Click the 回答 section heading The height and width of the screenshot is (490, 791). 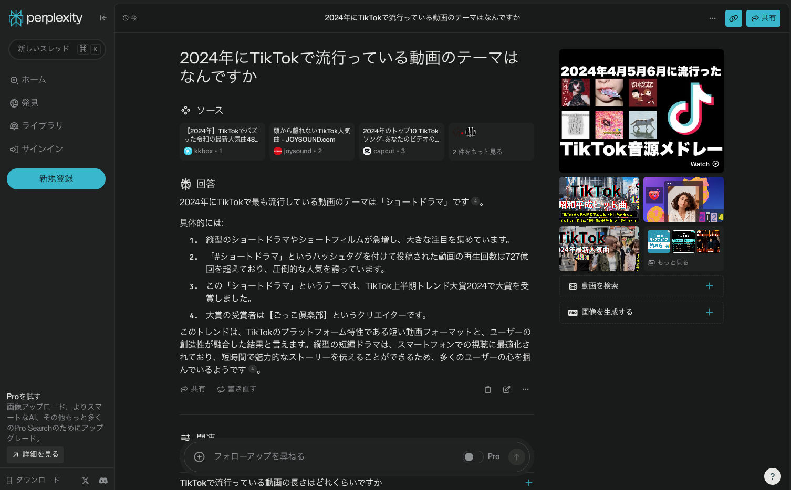[x=198, y=184]
